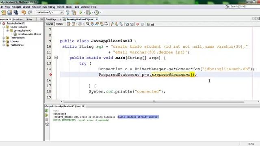This screenshot has width=260, height=146.
Task: Click the Find Selection magnifier icon
Action: pyautogui.click(x=88, y=24)
